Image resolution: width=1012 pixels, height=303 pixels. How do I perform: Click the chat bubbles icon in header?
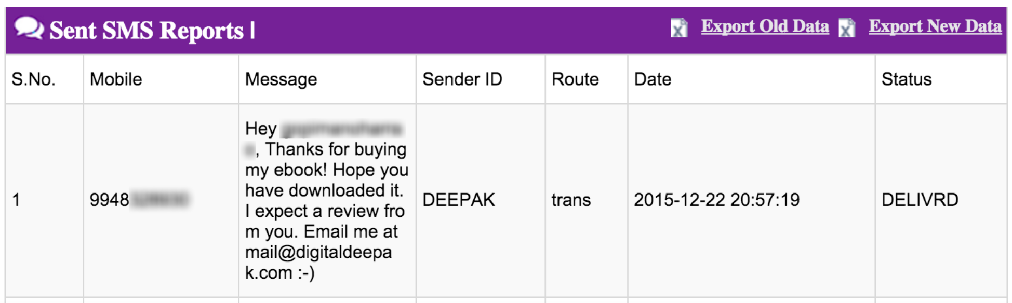29,28
